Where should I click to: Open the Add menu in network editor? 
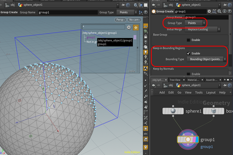coord(162,92)
